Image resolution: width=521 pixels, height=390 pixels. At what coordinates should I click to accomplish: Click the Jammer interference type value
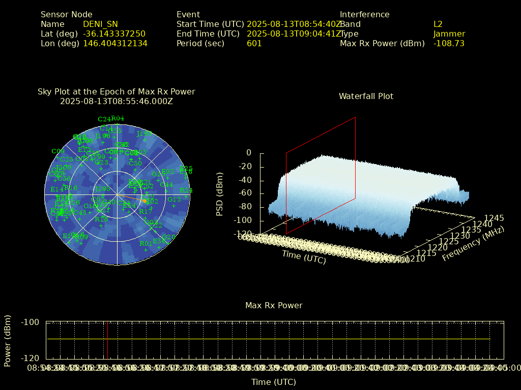[x=449, y=34]
